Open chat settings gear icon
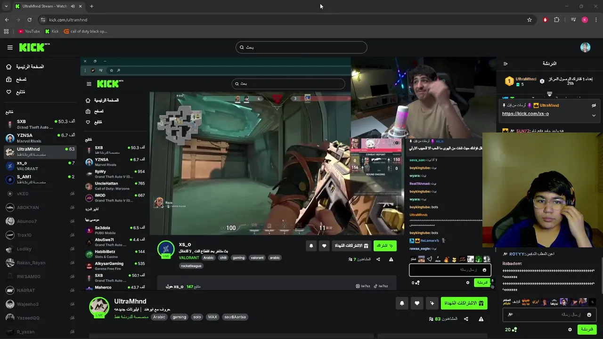This screenshot has width=603, height=339. 570,330
